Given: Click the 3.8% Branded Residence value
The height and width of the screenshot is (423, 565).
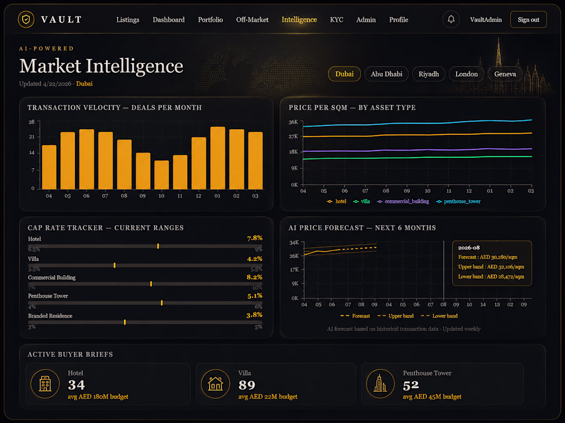Looking at the screenshot, I should tap(254, 315).
